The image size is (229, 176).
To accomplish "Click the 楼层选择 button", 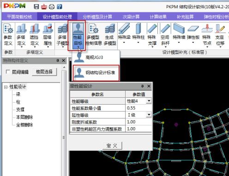I will point(44,72).
